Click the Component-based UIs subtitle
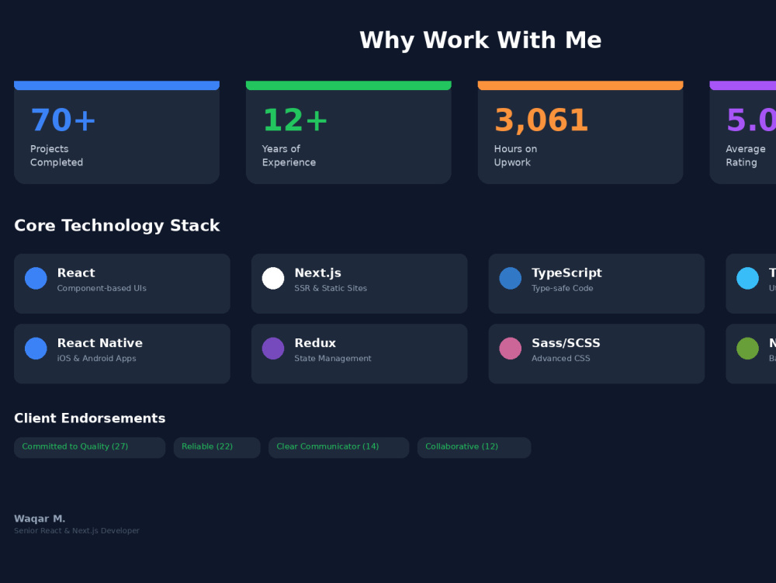Viewport: 776px width, 583px height. pos(102,289)
